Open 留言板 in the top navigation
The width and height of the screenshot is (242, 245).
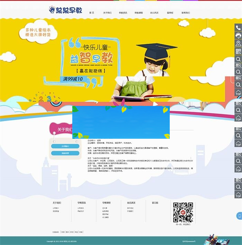tap(170, 12)
